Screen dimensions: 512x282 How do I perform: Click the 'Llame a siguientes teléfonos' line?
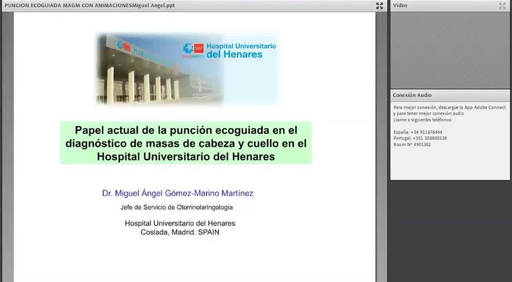pyautogui.click(x=423, y=120)
